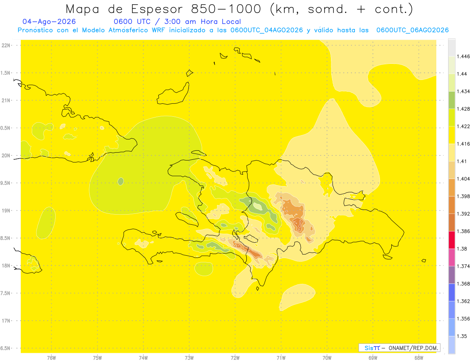Click the legend value 1.392

463,214
